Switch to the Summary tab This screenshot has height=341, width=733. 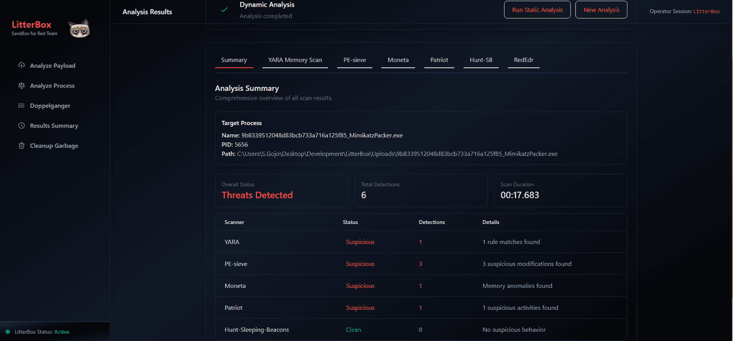click(234, 60)
